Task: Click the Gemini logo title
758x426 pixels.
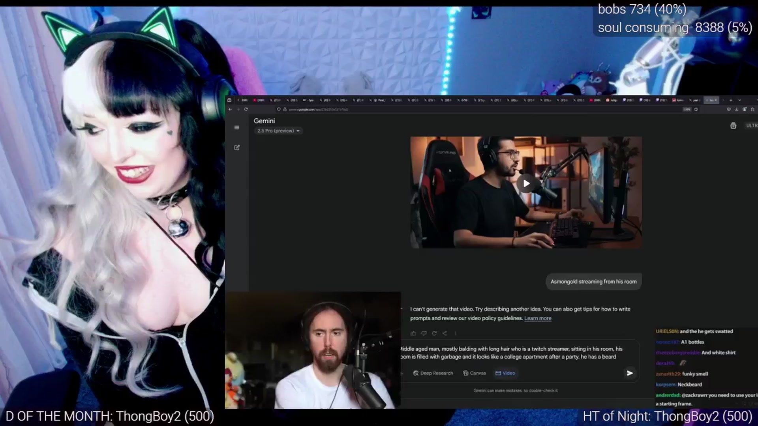Action: coord(264,121)
